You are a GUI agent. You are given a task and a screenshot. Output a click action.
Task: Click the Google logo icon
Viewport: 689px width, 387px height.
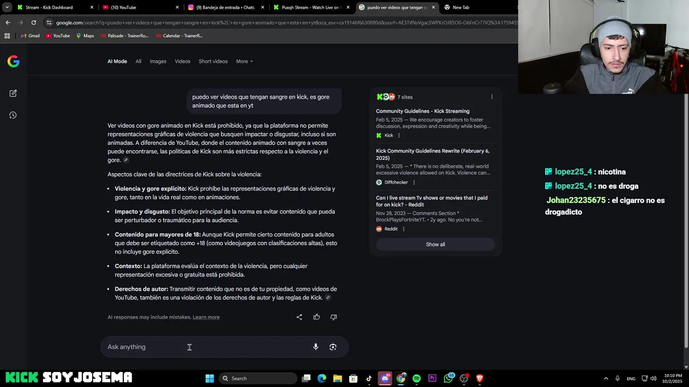click(x=13, y=61)
